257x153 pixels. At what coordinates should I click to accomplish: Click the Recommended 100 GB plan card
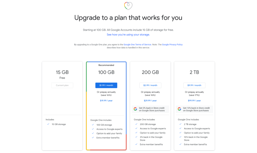tap(106, 106)
